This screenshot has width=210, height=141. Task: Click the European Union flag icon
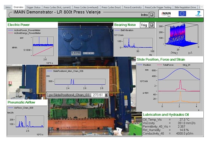(182, 14)
